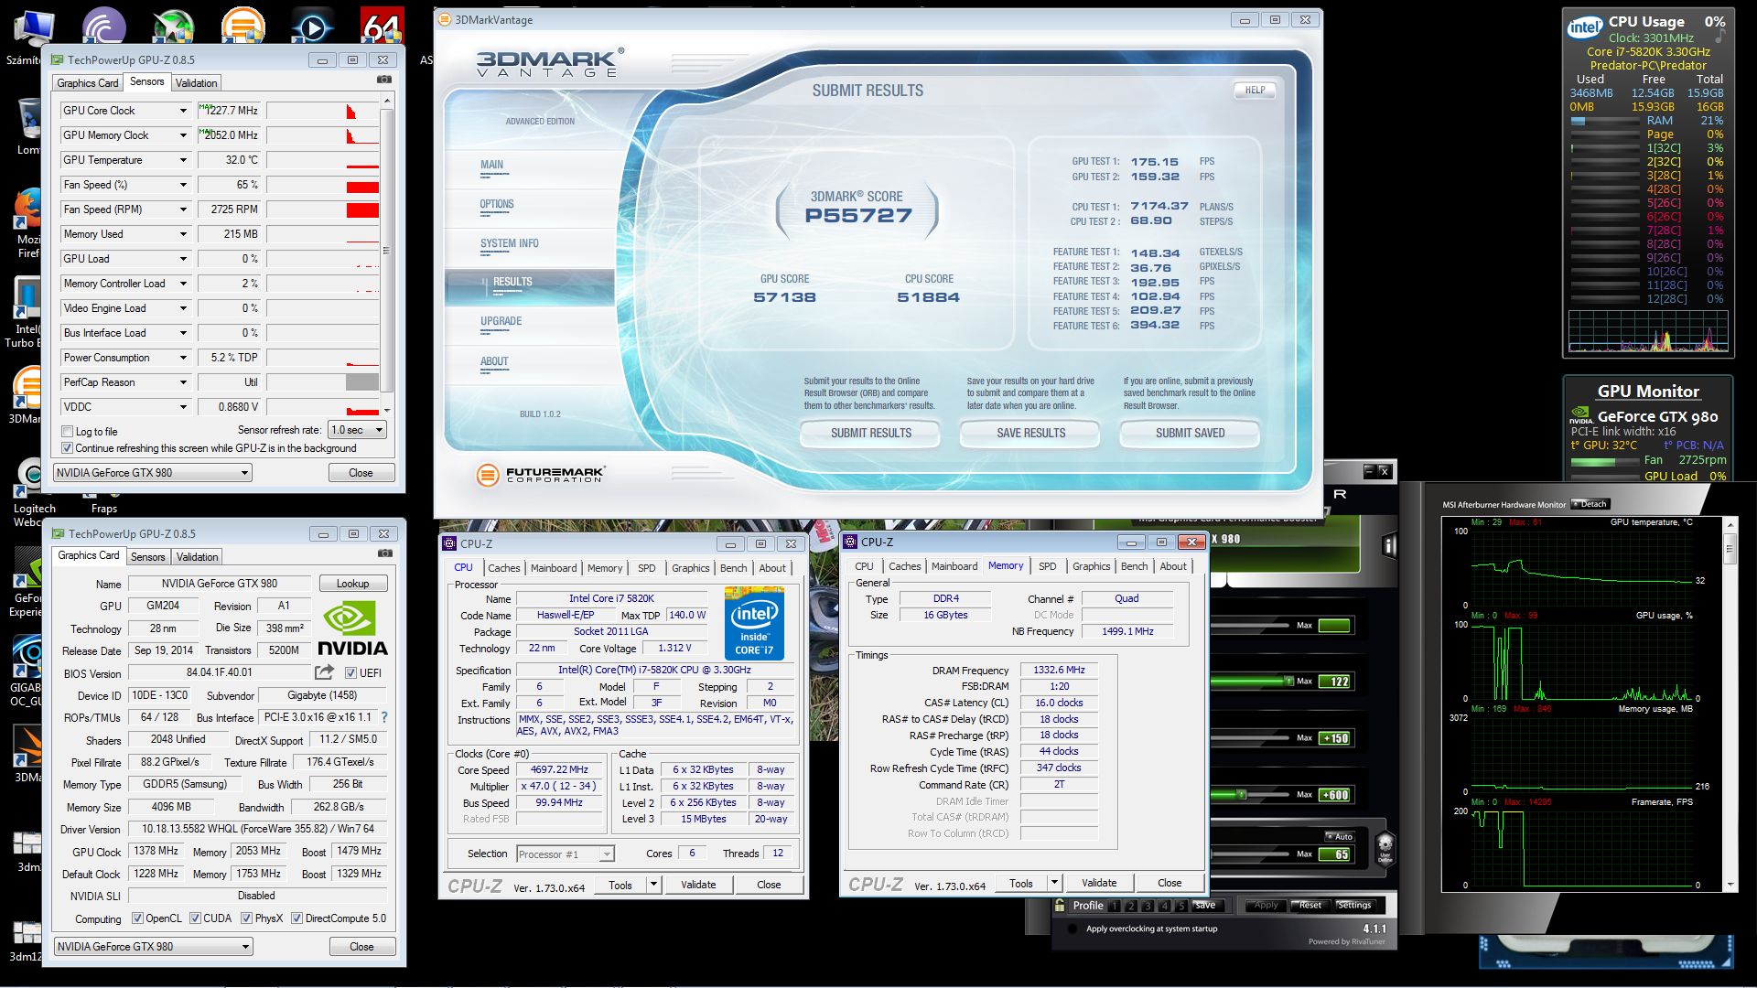Open the blue play-button desktop shortcut

(x=312, y=27)
